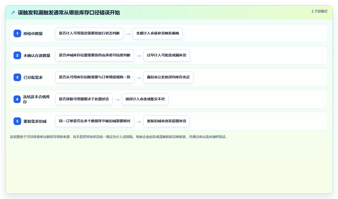338x199 pixels.
Task: Click the box 全额计入会使补货触发偏晚
Action: tap(158, 33)
